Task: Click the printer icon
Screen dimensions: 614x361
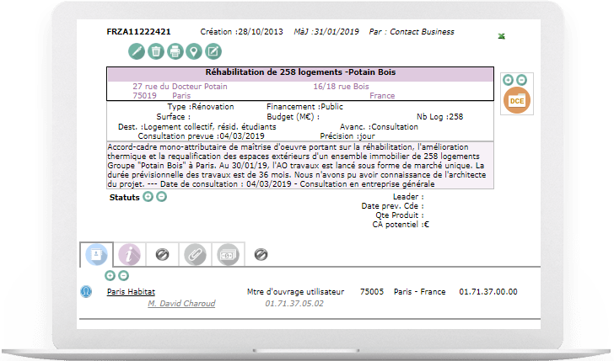Action: coord(175,51)
